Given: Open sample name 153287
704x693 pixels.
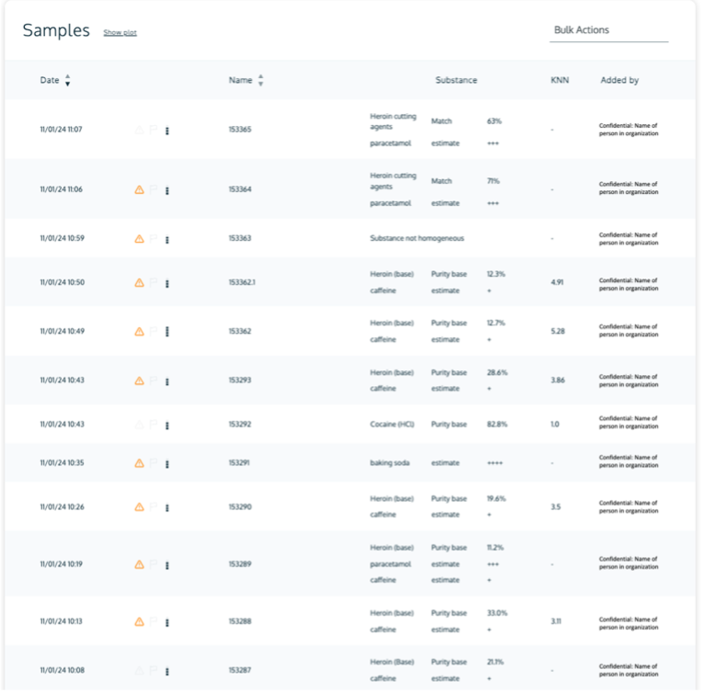Looking at the screenshot, I should click(240, 670).
